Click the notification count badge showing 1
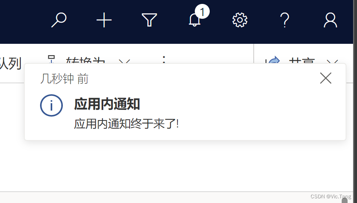This screenshot has width=357, height=203. 202,12
